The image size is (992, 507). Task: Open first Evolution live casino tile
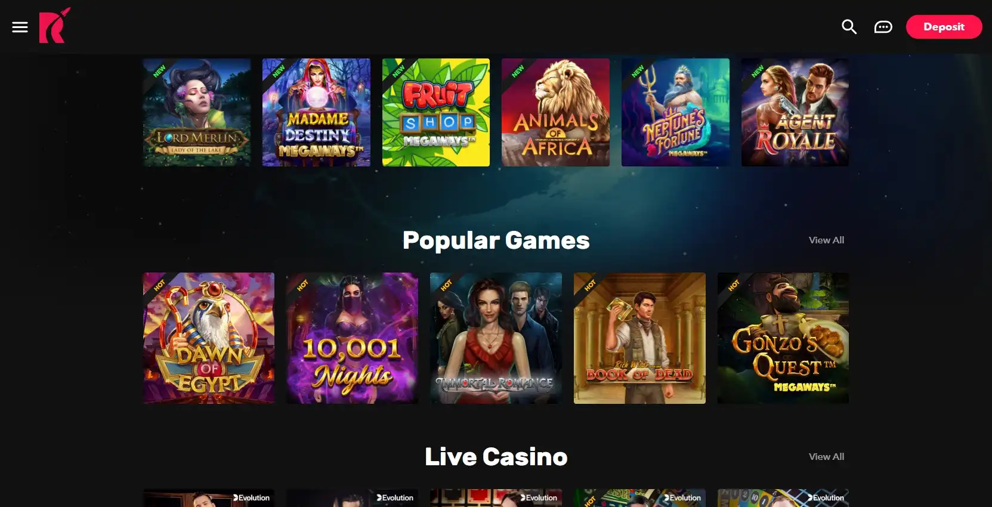point(209,498)
